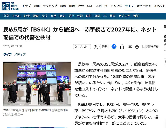This screenshot has height=128, width=166.
Task: Go to 環境 subcategory
Action: coord(44,16)
